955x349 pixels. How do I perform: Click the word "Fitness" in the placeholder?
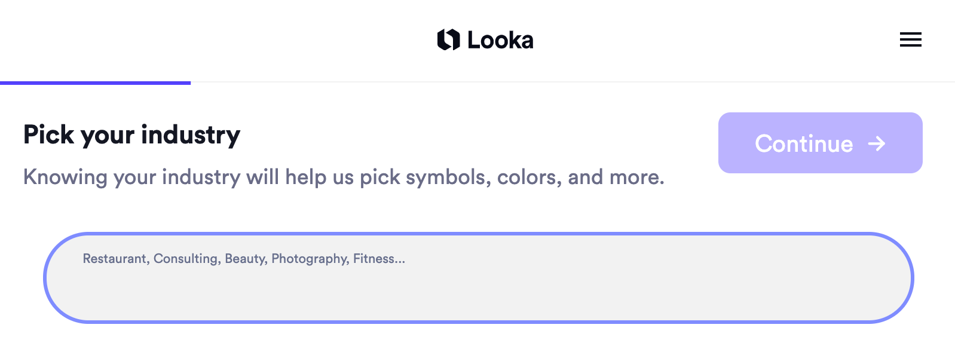[x=374, y=259]
